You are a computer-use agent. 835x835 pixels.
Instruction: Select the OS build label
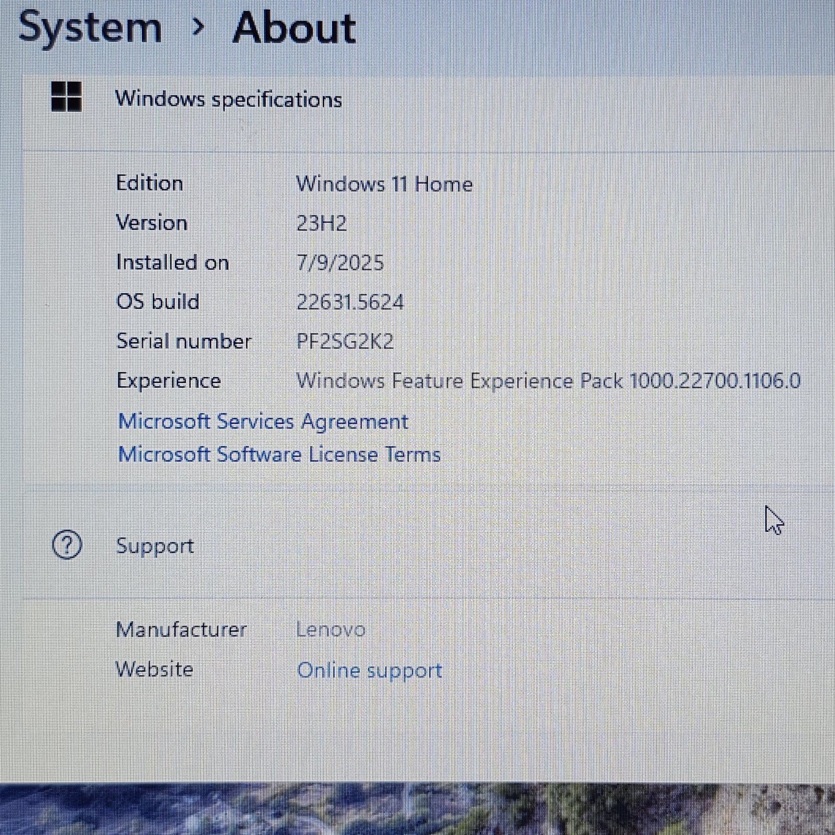coord(158,302)
